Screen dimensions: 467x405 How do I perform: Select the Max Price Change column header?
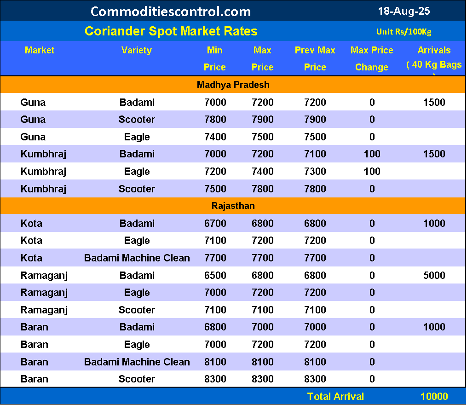pyautogui.click(x=372, y=58)
